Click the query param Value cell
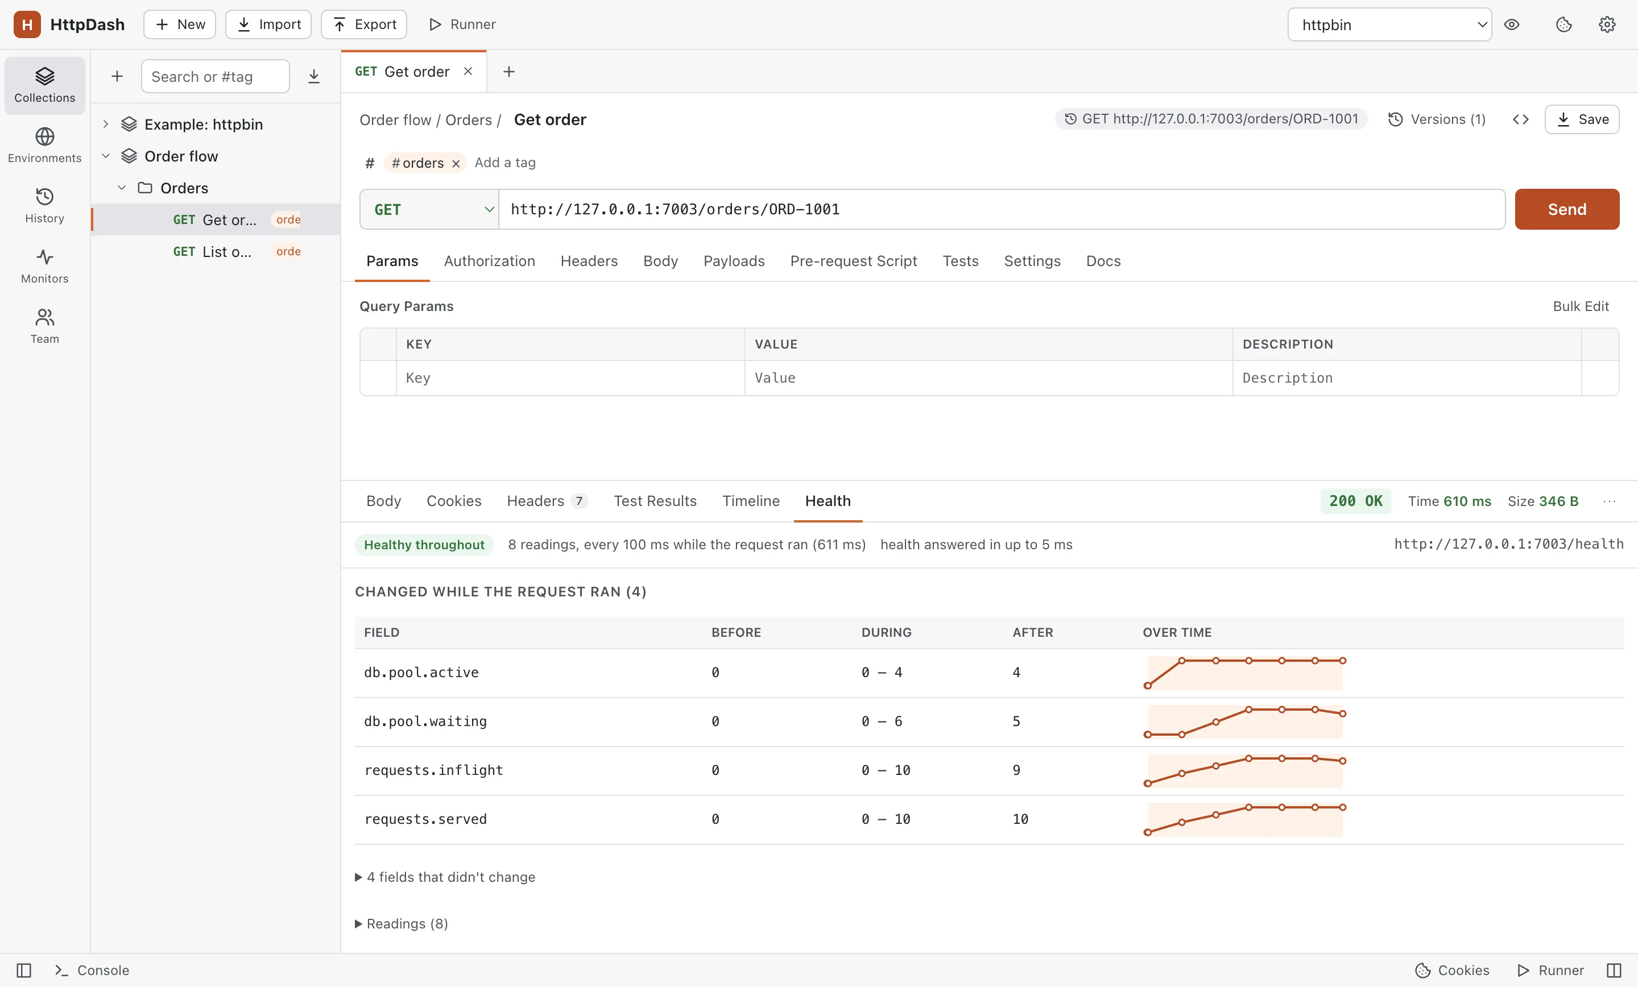The image size is (1638, 987). tap(988, 378)
